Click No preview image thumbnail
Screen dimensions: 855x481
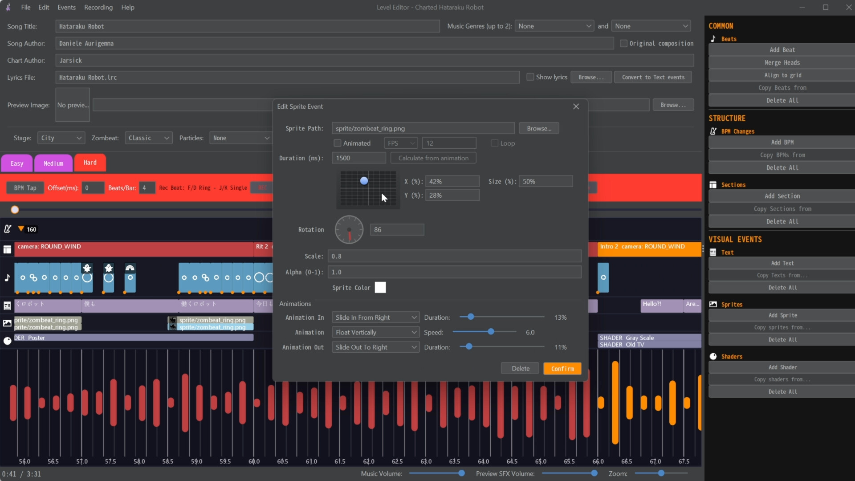pyautogui.click(x=73, y=105)
